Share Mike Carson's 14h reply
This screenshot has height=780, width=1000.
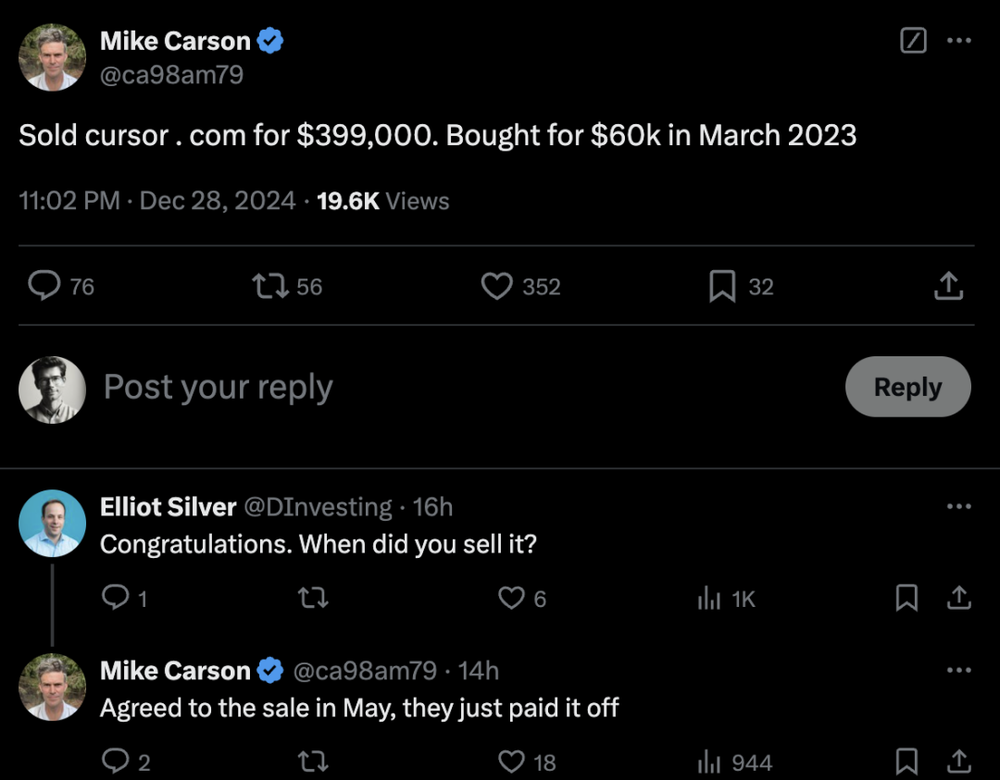pos(958,761)
